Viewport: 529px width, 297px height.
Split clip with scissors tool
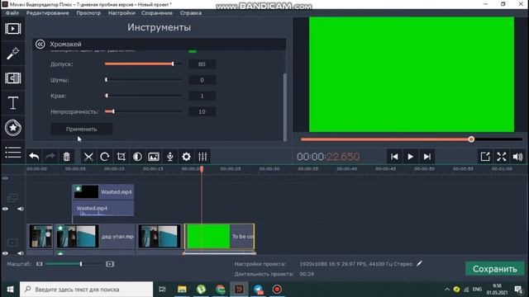tap(88, 157)
